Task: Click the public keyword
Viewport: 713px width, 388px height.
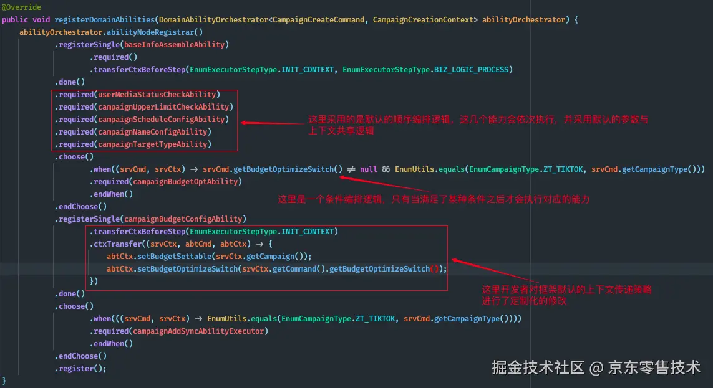Action: (15, 20)
